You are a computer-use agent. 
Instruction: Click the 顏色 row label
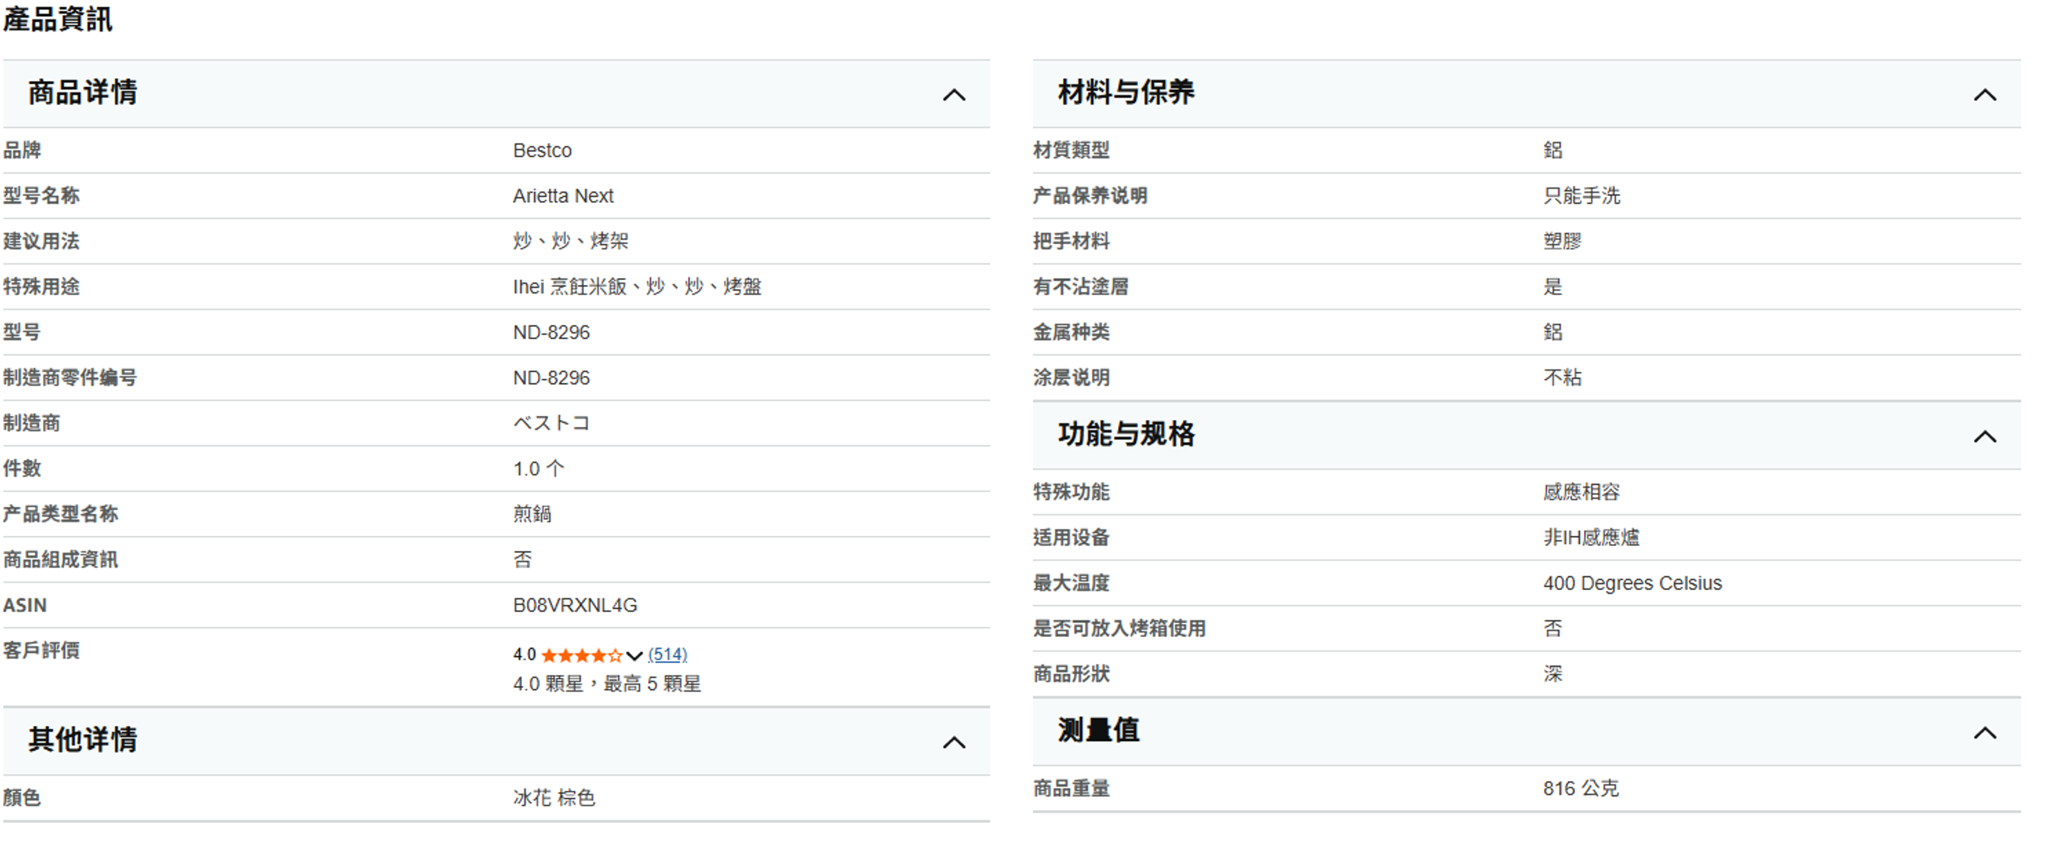22,797
